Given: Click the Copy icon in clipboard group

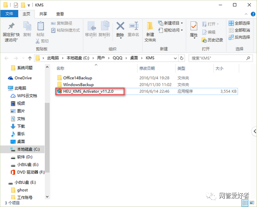Looking at the screenshot, I should coord(27,26).
